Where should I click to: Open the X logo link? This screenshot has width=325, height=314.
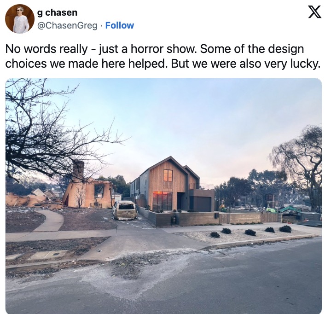click(314, 12)
